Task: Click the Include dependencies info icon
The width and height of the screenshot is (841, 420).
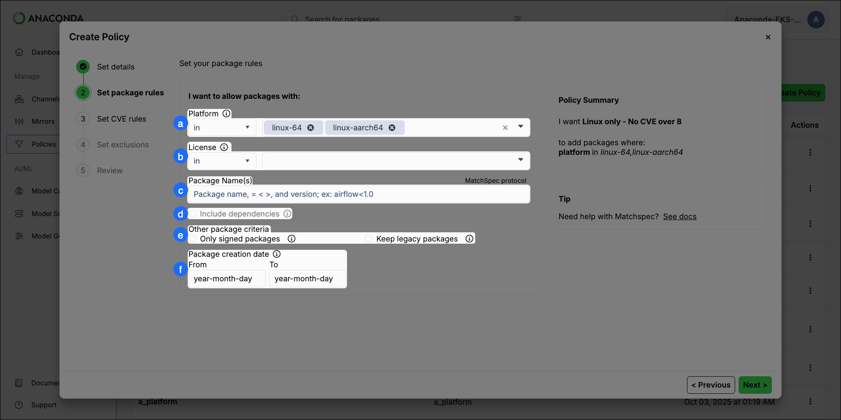Action: click(x=287, y=213)
